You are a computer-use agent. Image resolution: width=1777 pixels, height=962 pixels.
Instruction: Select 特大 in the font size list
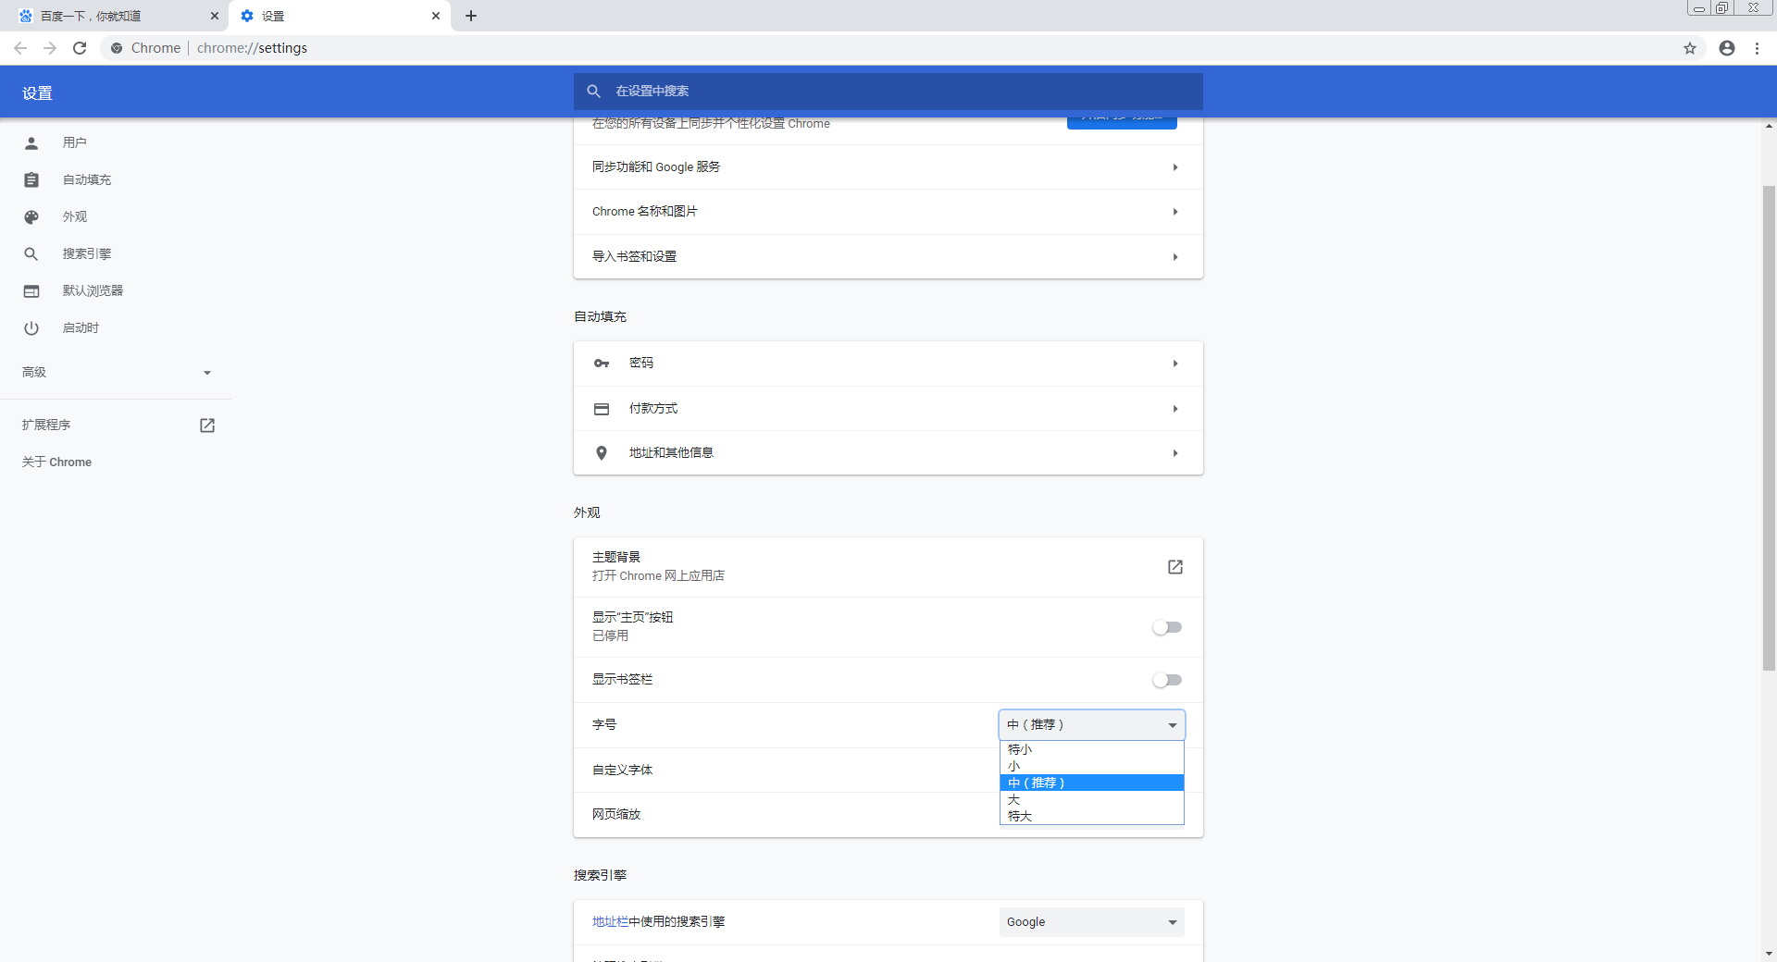[1021, 816]
